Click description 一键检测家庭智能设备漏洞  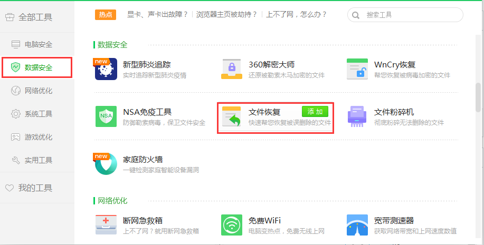161,170
